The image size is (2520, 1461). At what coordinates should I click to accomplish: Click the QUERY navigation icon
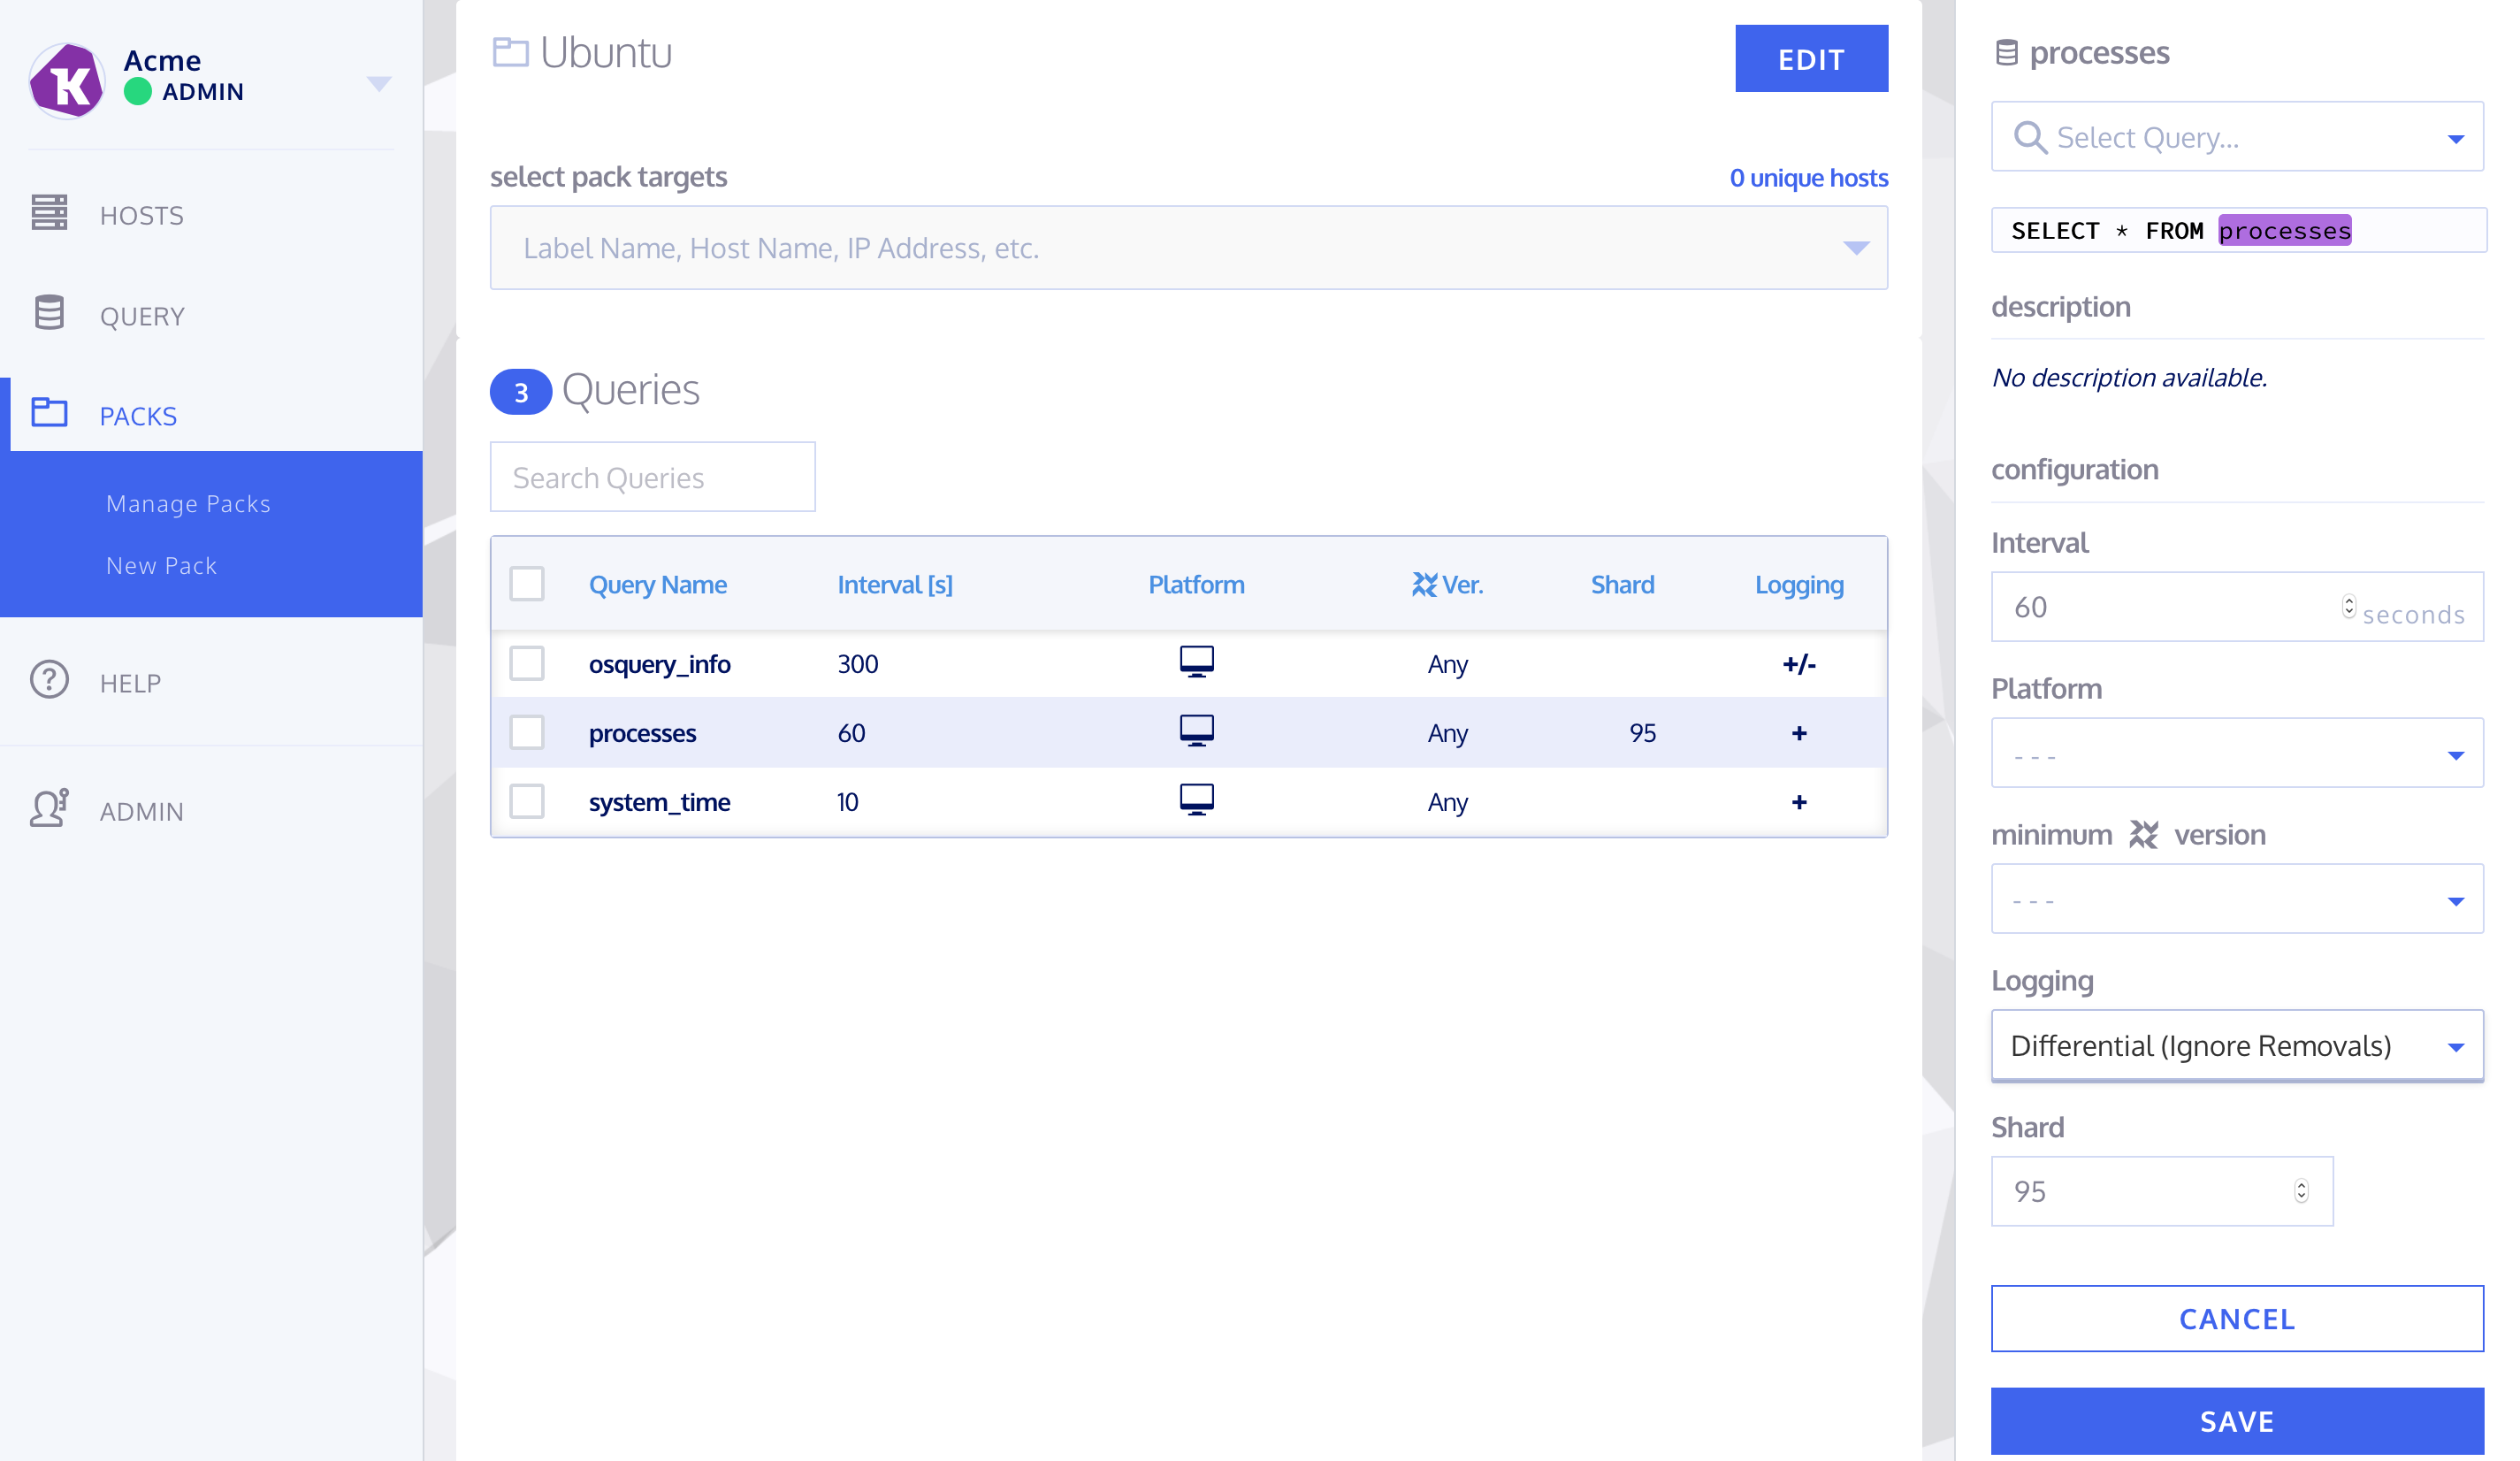pos(50,315)
